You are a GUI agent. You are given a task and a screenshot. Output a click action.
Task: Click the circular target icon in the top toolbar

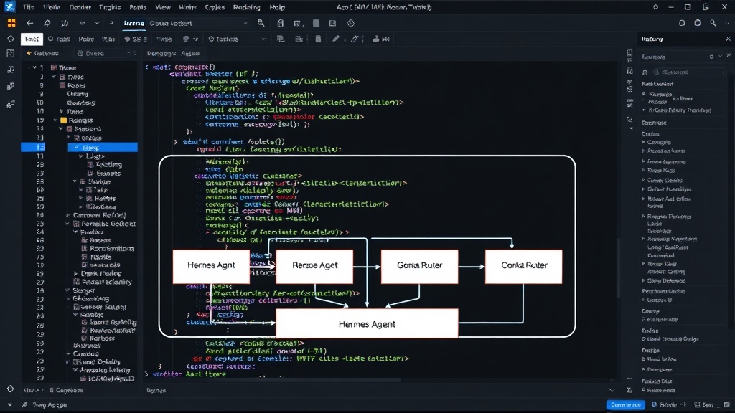(x=350, y=23)
